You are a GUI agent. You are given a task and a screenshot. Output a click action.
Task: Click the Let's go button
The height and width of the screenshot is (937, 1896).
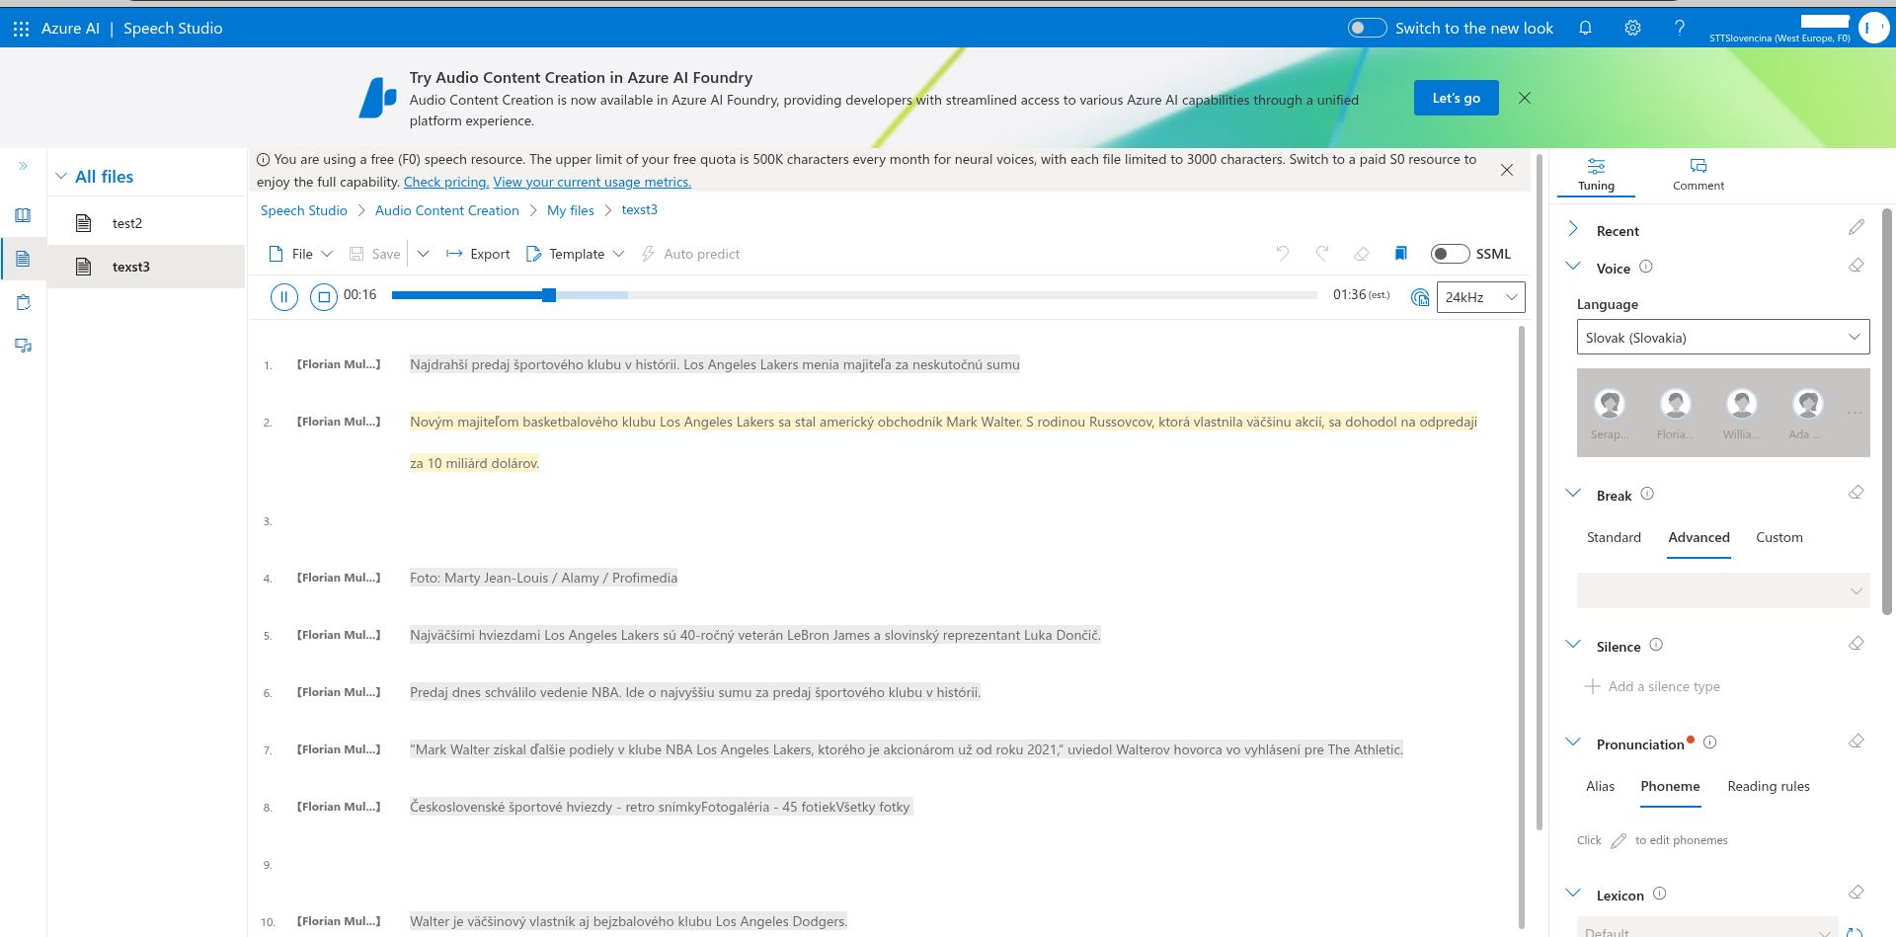(x=1456, y=98)
